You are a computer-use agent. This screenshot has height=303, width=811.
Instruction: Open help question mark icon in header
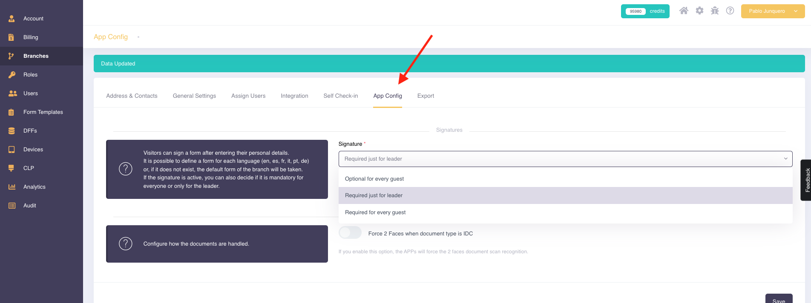click(x=730, y=11)
